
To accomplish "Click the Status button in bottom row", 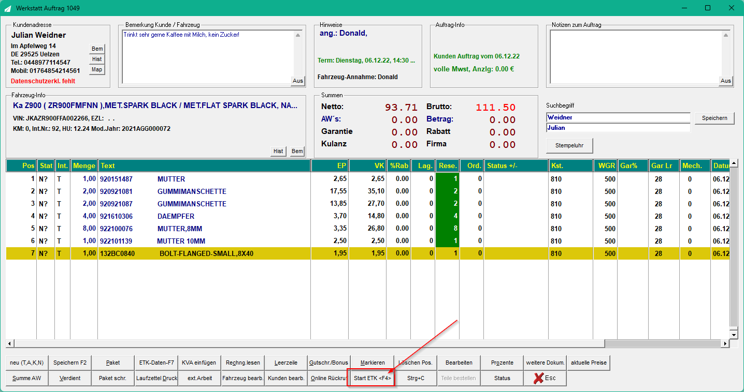I will [502, 378].
